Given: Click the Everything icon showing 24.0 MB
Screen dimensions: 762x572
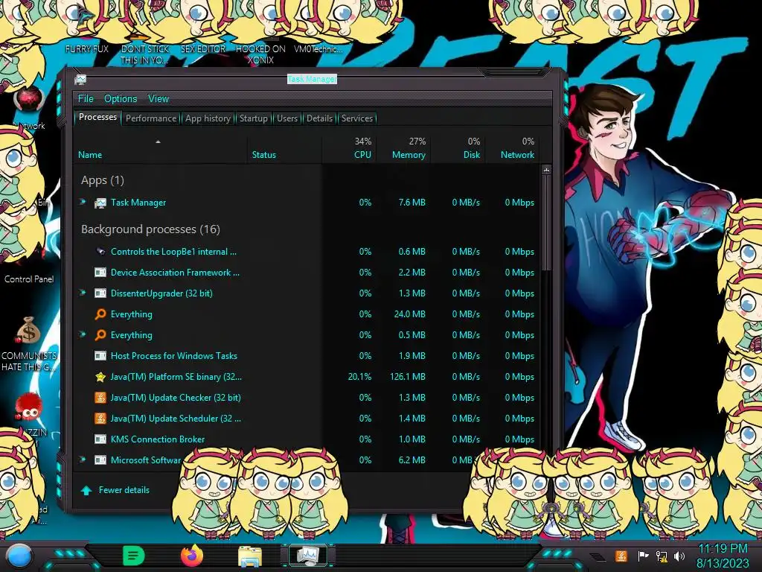Looking at the screenshot, I should coord(100,314).
